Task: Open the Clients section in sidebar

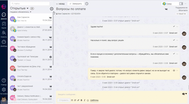Action: coord(4,34)
